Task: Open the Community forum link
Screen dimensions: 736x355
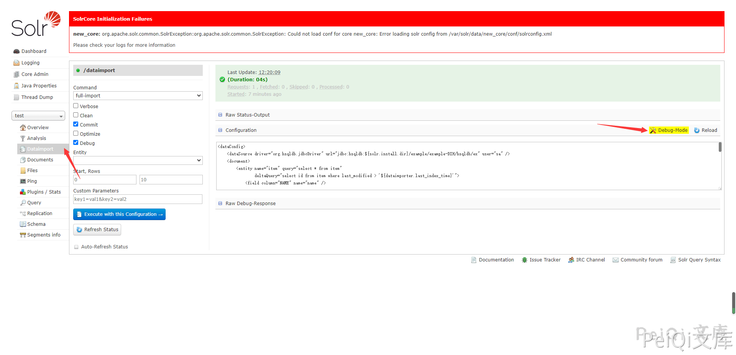Action: 641,260
